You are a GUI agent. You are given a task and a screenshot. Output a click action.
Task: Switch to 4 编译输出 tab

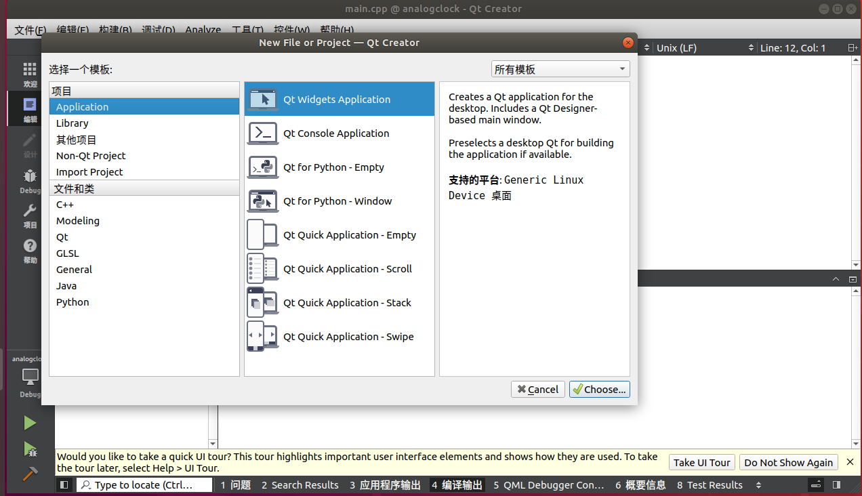pos(457,485)
